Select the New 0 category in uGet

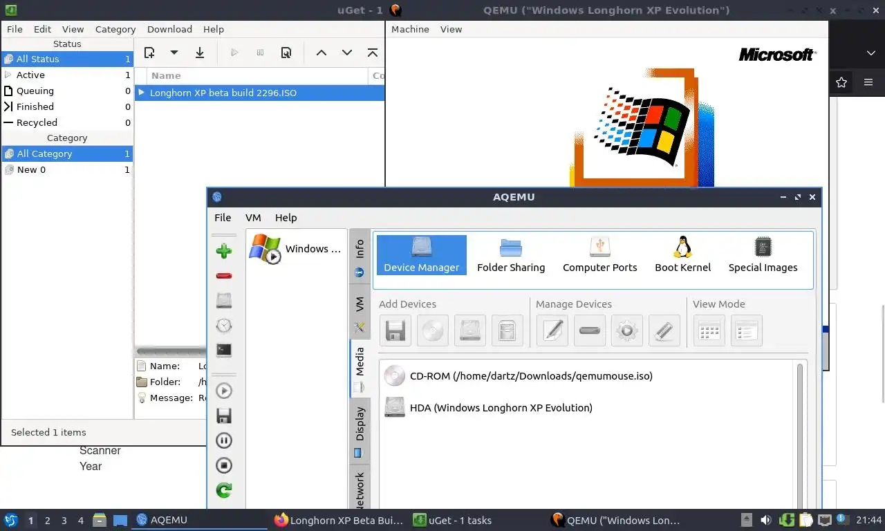point(67,169)
